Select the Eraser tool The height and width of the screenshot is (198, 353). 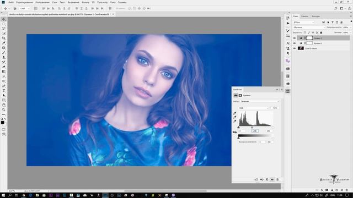4,67
